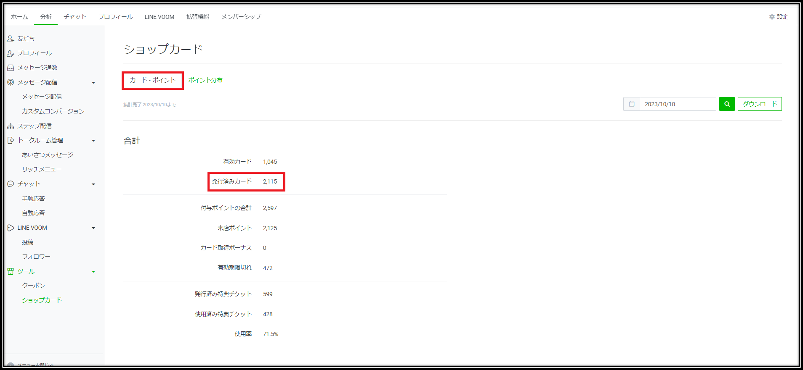Open the 拡張機能 top tab

(198, 17)
